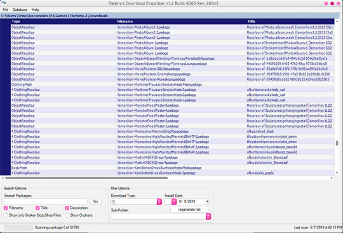Select row OceanAdjacentPainting-FlamingoParadiseGrill
The height and width of the screenshot is (233, 343).
click(x=172, y=58)
